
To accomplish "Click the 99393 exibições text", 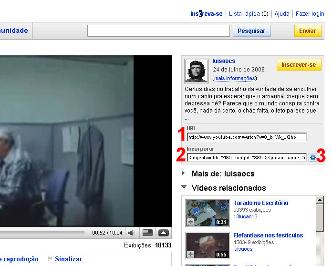I will 252,210.
